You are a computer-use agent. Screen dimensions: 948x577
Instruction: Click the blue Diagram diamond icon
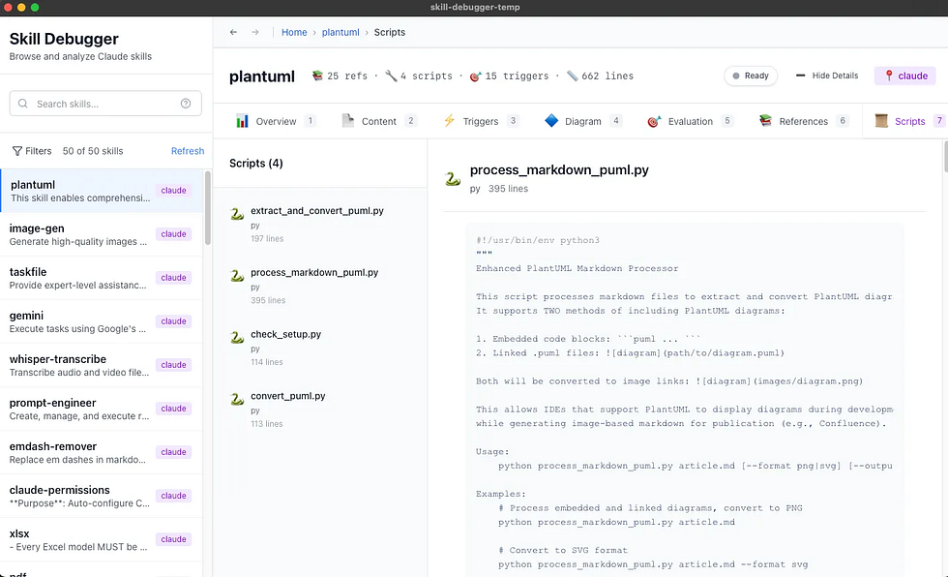point(551,121)
